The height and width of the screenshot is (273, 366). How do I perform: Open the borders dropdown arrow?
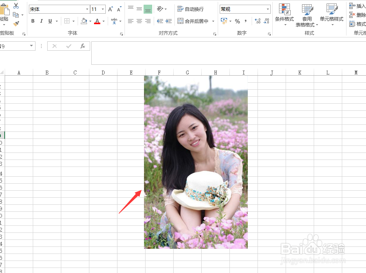(73, 21)
